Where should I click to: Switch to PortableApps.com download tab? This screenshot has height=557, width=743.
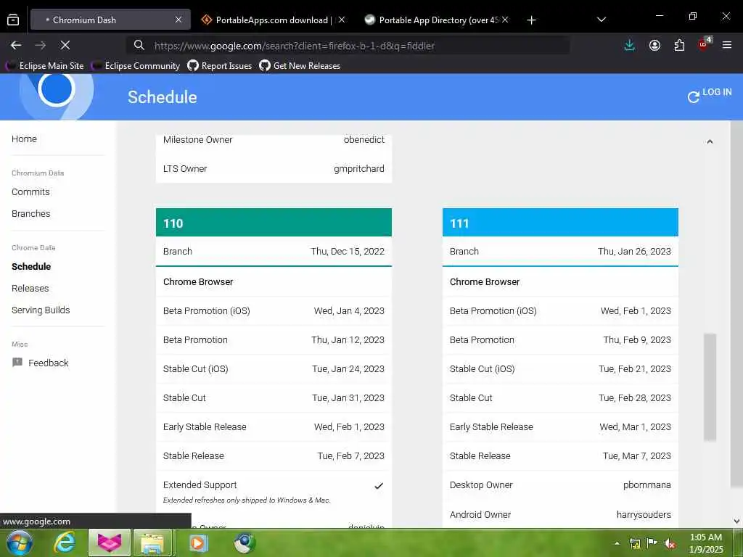point(274,20)
